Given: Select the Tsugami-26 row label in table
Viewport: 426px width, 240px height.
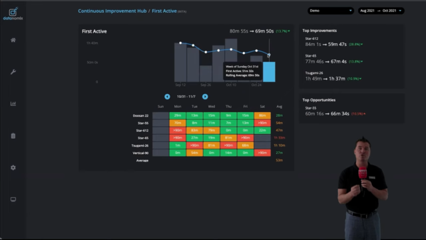Looking at the screenshot, I should tap(140, 145).
